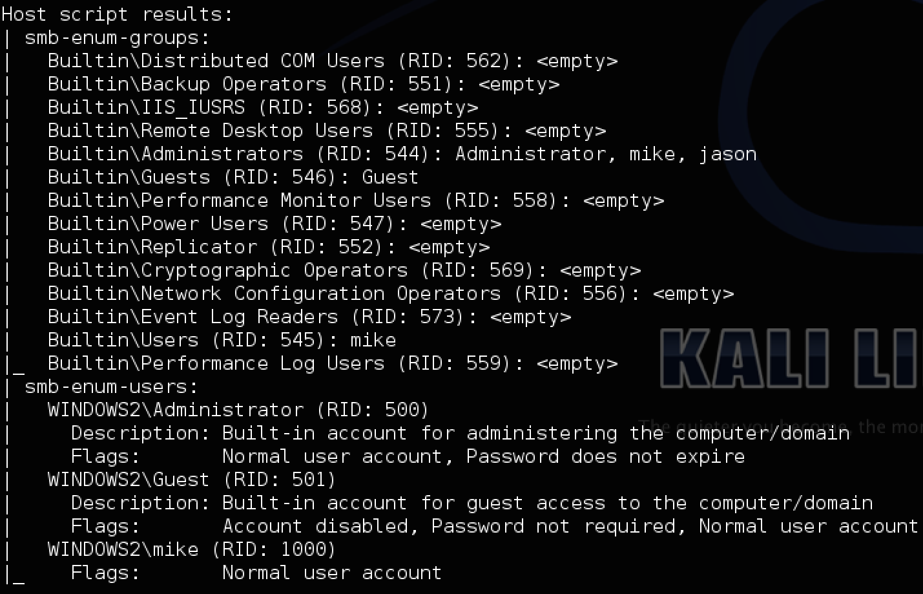The width and height of the screenshot is (923, 594).
Task: Click the Builtin\Cryptographic Operators line
Action: pyautogui.click(x=344, y=270)
